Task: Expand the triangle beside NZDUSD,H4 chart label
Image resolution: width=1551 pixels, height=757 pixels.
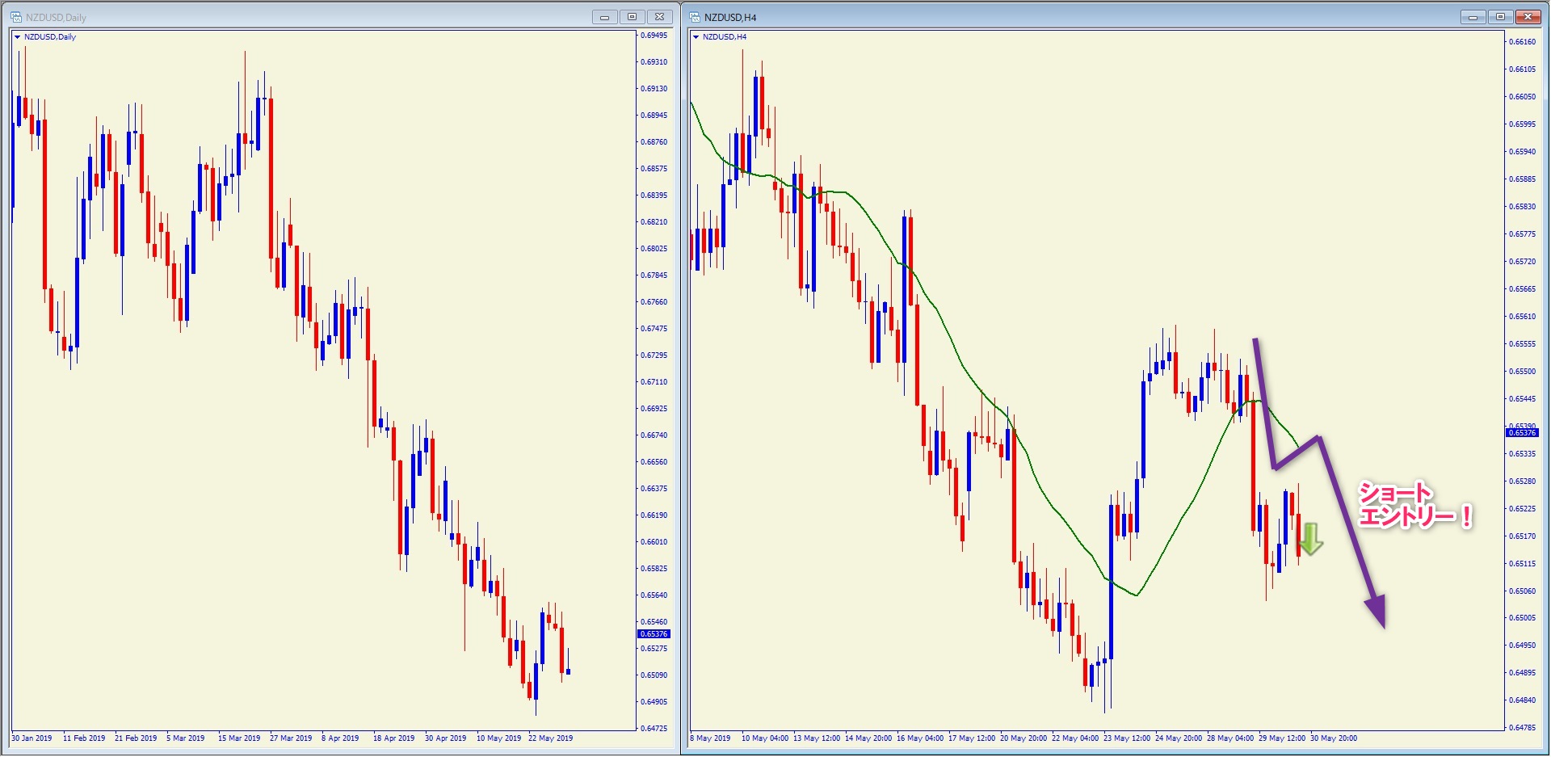Action: [x=696, y=37]
